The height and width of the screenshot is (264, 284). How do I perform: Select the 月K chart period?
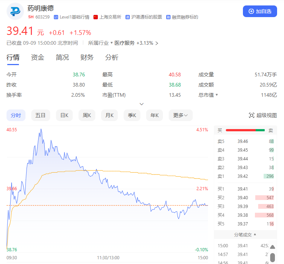pos(109,115)
